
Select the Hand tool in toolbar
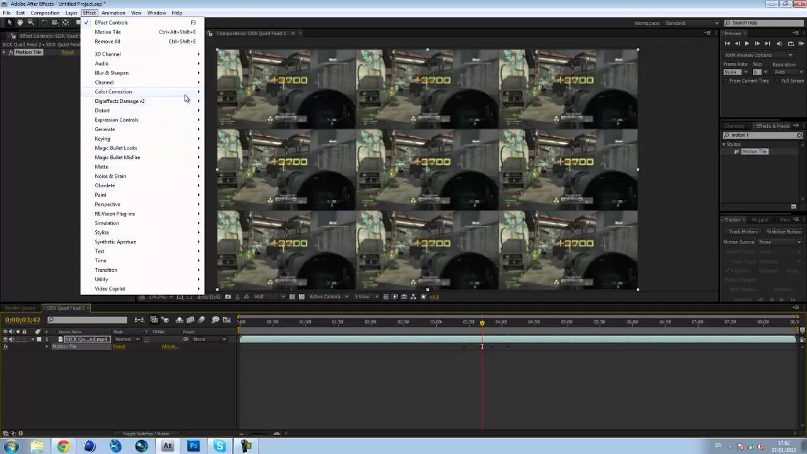point(20,23)
